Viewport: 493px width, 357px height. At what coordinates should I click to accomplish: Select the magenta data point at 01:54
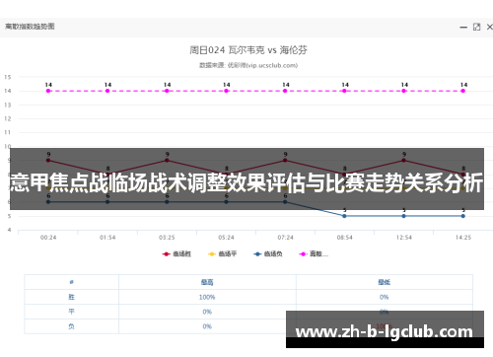click(x=107, y=91)
